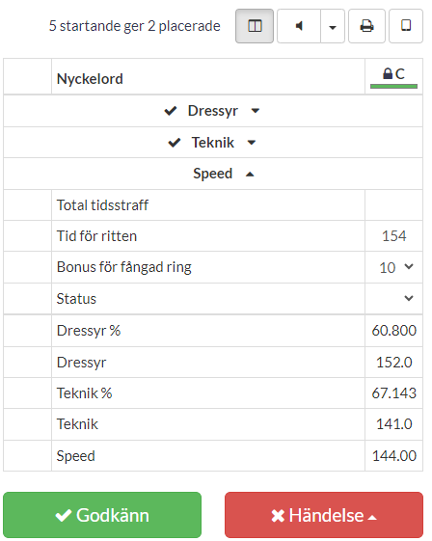Screen dimensions: 432x541
Task: Select the judge C column tab
Action: click(393, 76)
